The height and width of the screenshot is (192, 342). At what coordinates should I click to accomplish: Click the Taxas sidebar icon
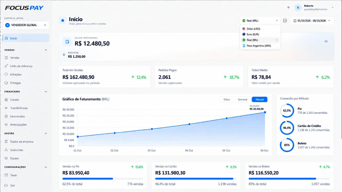[x=6, y=175]
